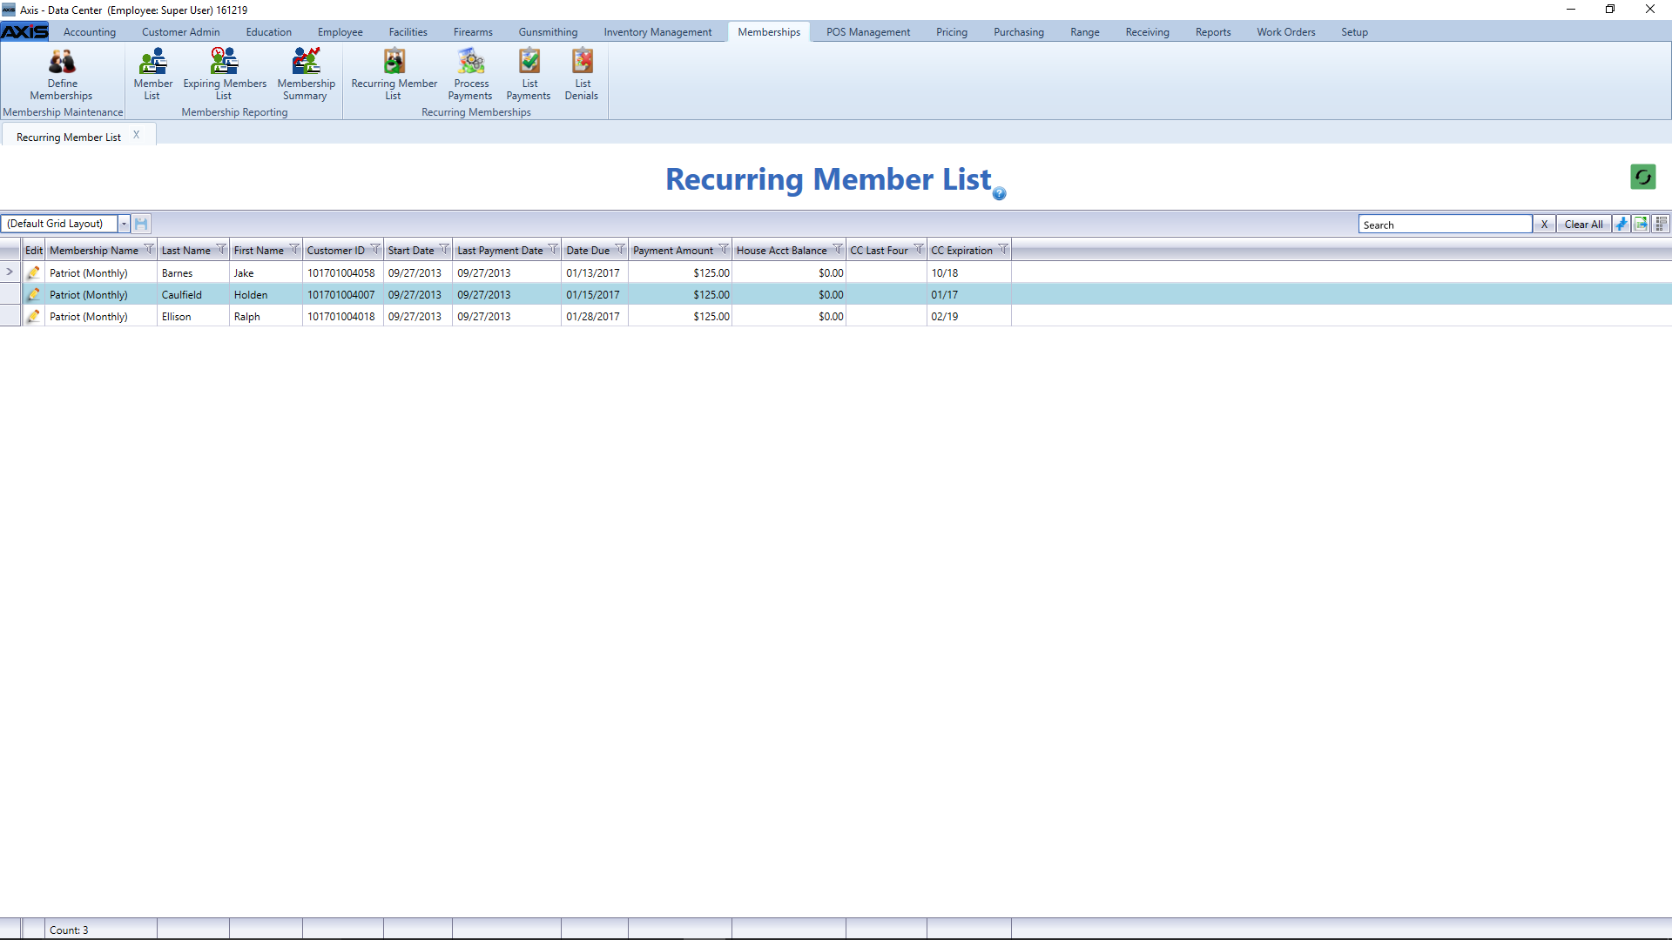Filter the Customer ID column
This screenshot has height=940, width=1672.
click(374, 249)
